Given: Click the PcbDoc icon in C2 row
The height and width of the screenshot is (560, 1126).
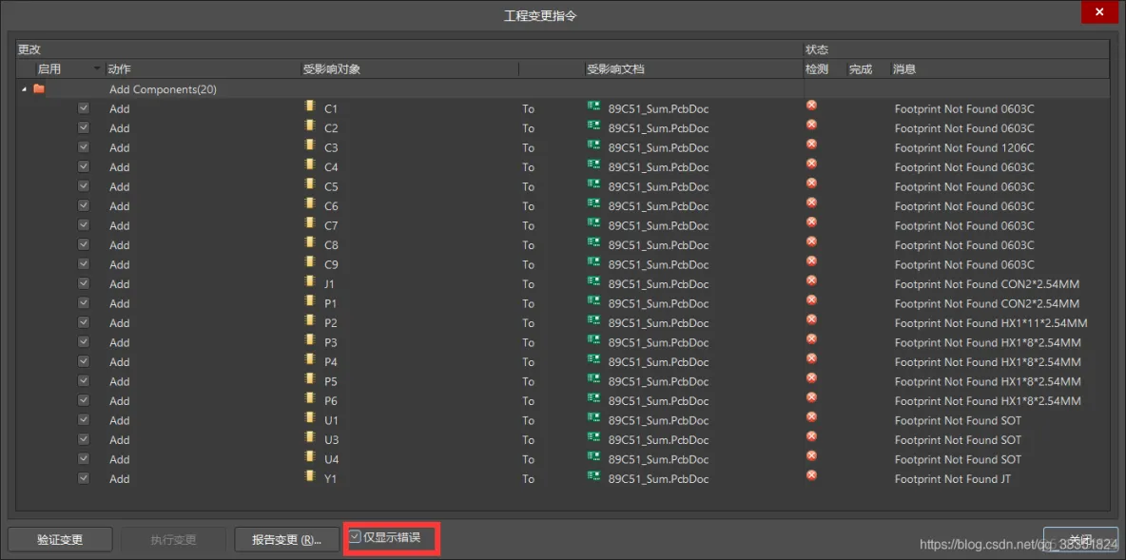Looking at the screenshot, I should coord(593,126).
